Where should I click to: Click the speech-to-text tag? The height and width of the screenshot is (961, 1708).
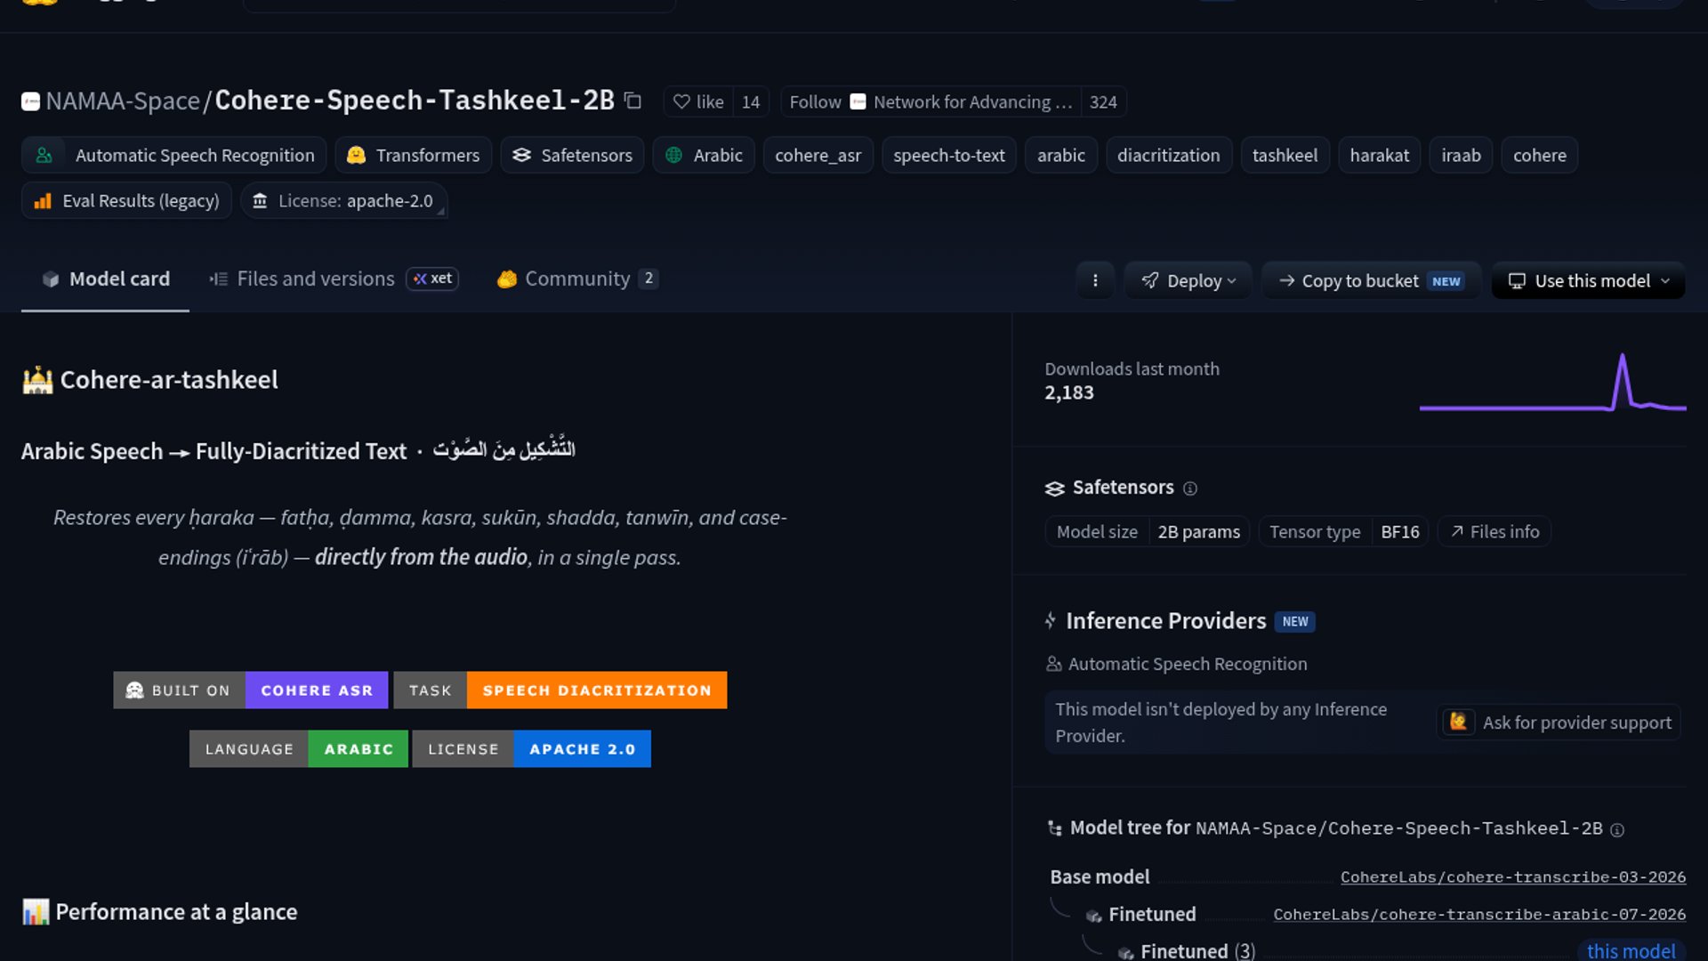948,155
